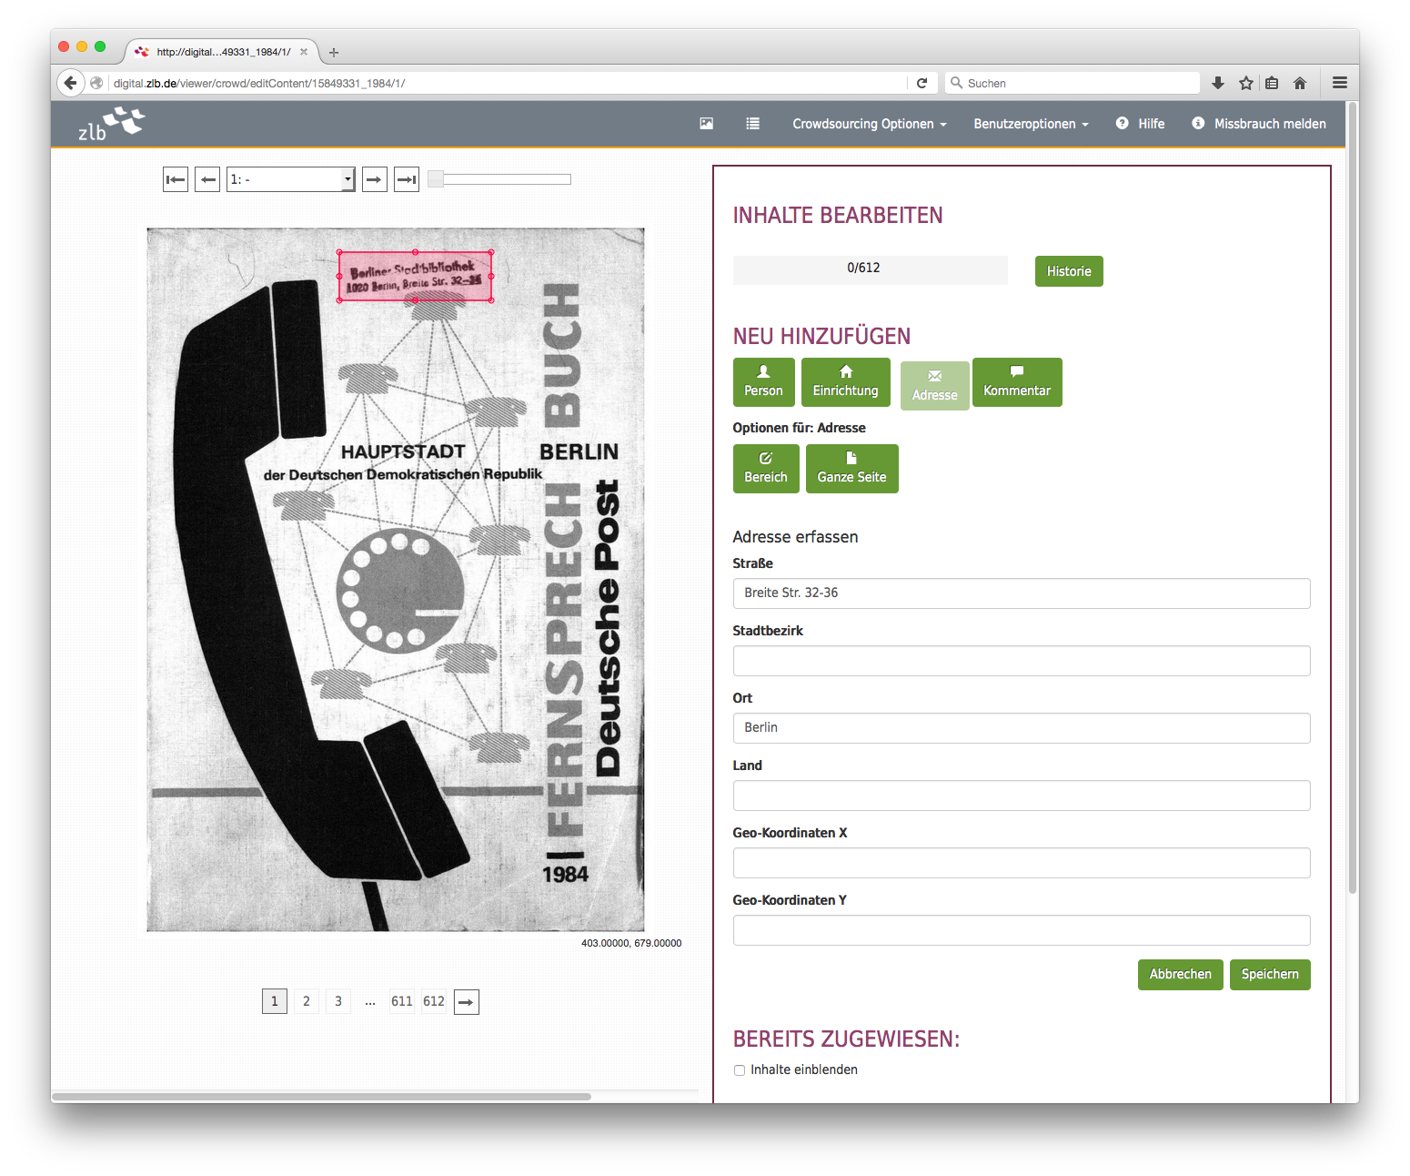Bookmark this page with star icon
This screenshot has height=1176, width=1410.
[1246, 83]
